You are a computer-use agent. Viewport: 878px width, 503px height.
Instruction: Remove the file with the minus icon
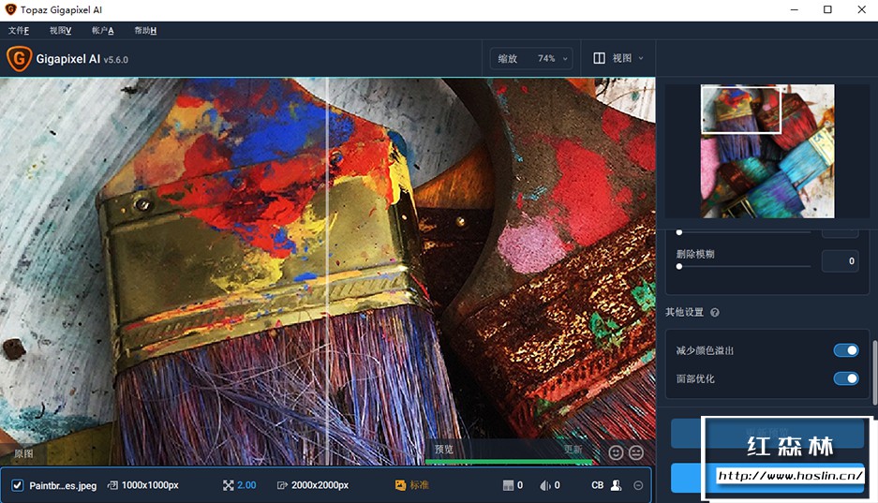(x=638, y=485)
